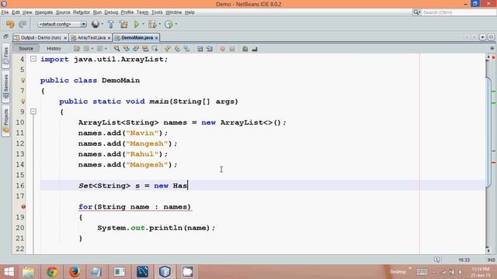Open the Edit menu
The height and width of the screenshot is (279, 497).
coord(16,12)
